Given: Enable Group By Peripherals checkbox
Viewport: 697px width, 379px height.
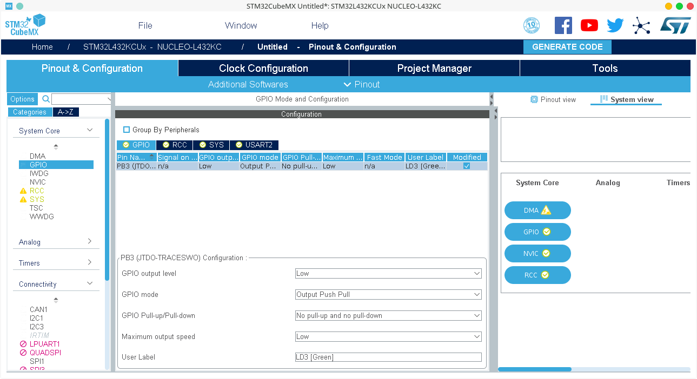Looking at the screenshot, I should coord(127,130).
